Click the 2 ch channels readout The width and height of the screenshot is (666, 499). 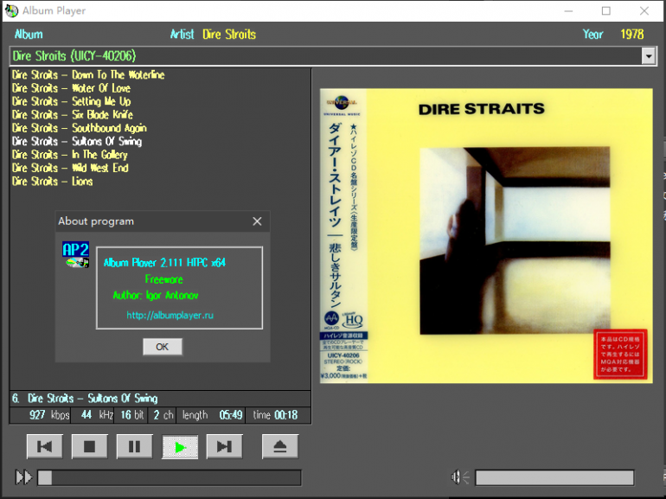[163, 415]
